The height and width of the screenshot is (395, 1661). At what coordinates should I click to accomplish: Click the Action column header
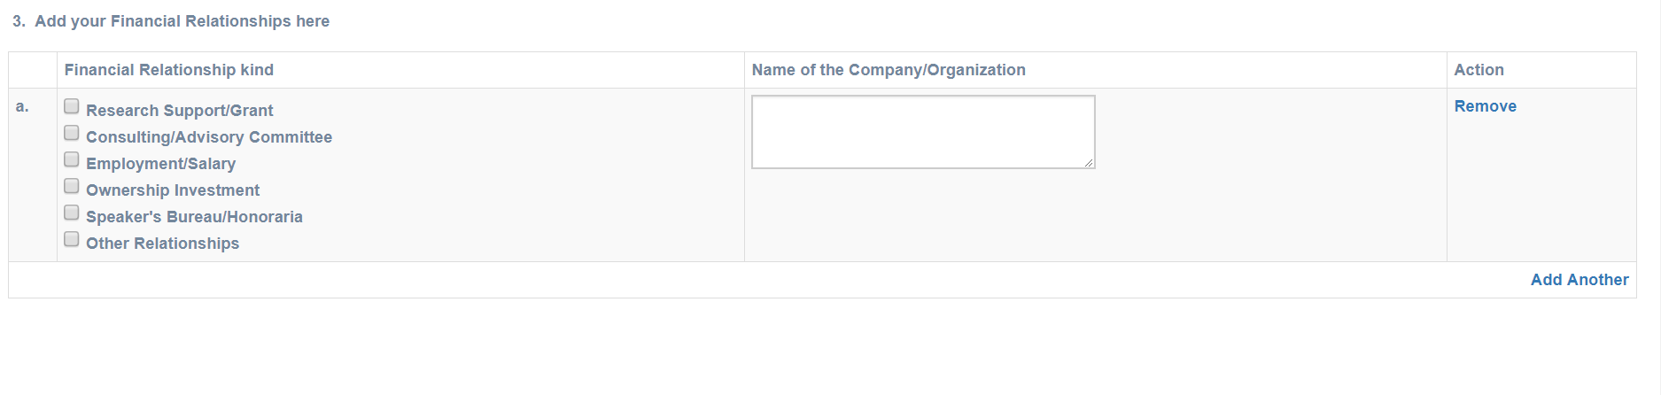point(1479,70)
